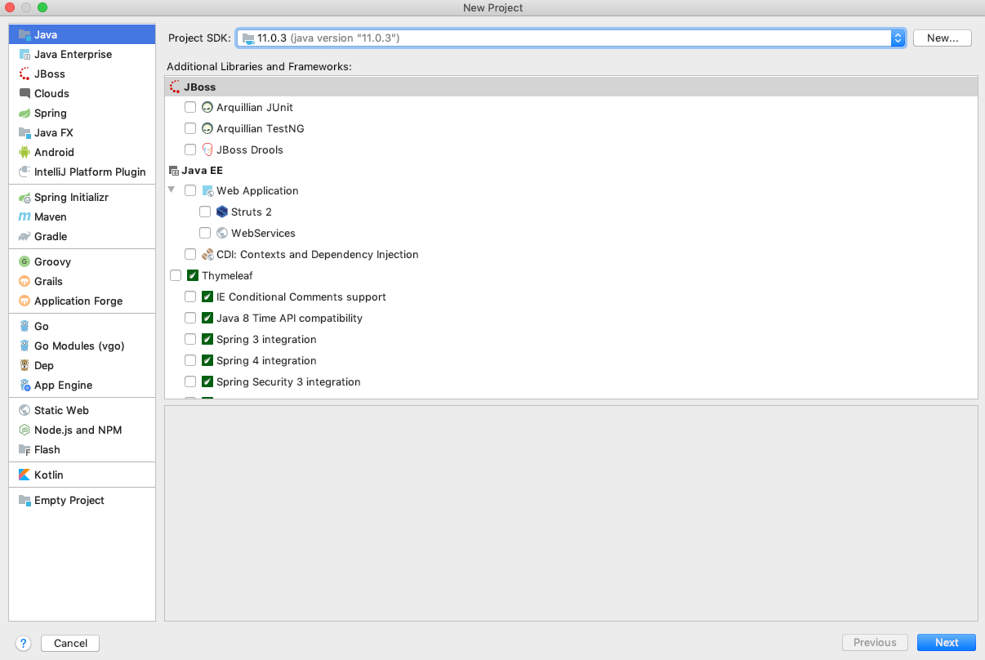Image resolution: width=985 pixels, height=660 pixels.
Task: Select Android project type label
Action: [x=54, y=152]
